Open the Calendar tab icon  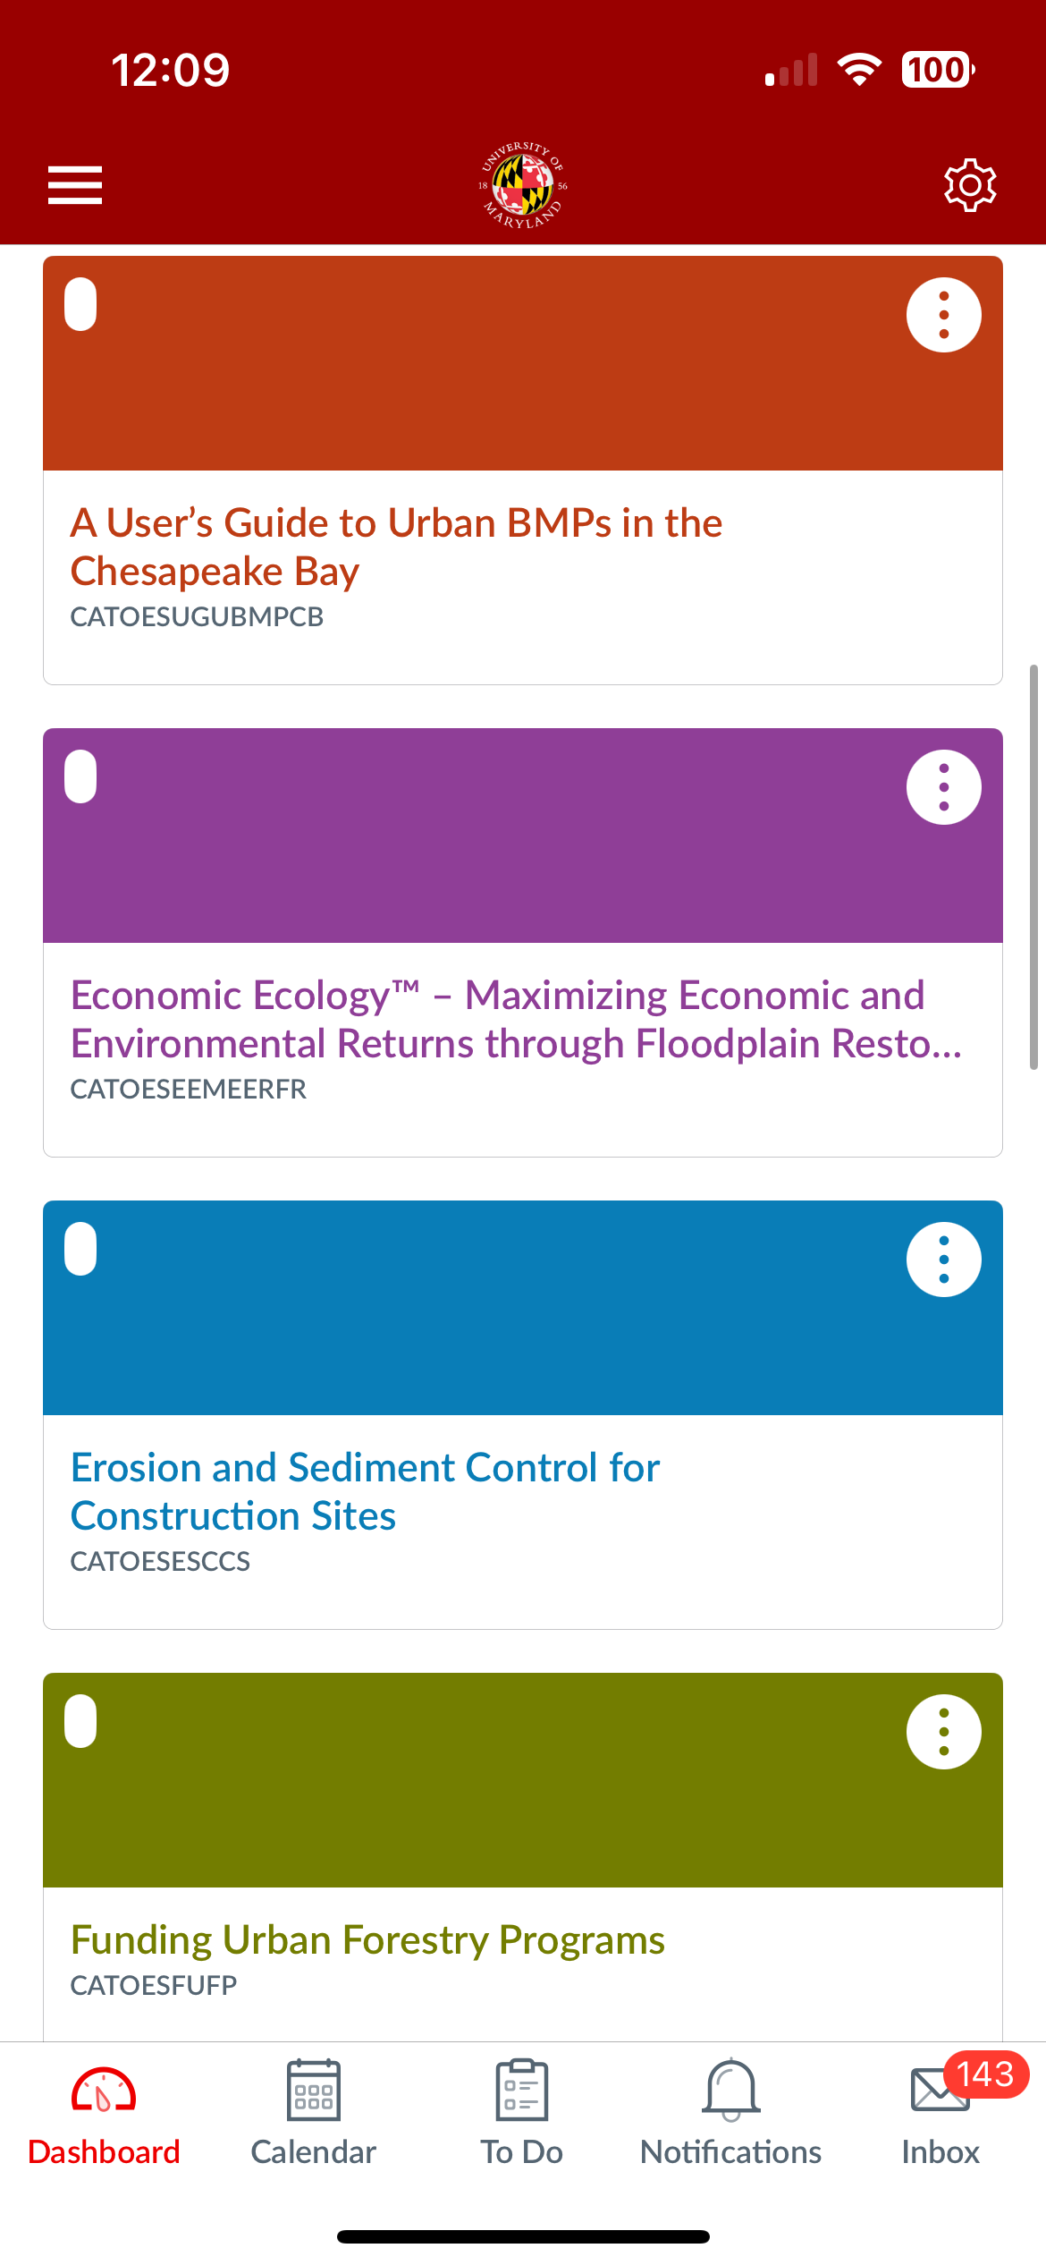click(314, 2090)
